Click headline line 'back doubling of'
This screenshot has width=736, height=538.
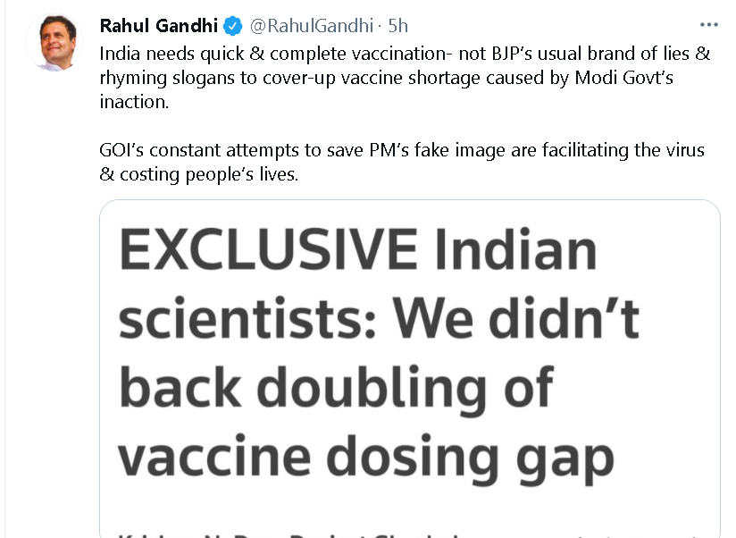click(336, 388)
